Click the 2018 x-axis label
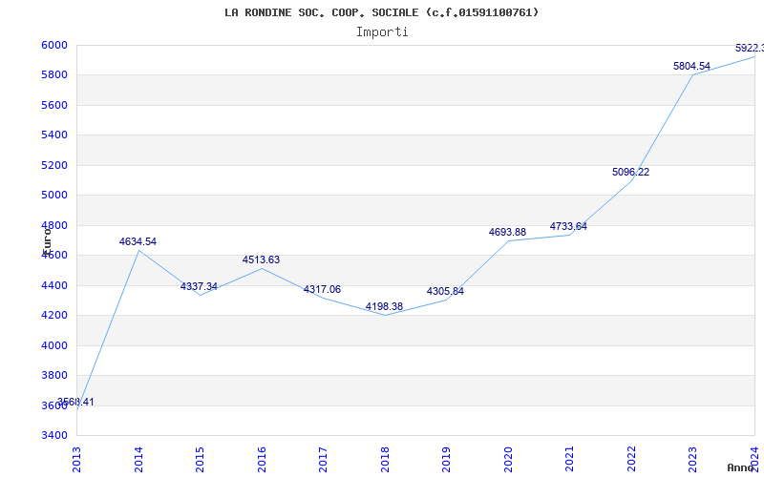This screenshot has width=764, height=477. (385, 459)
